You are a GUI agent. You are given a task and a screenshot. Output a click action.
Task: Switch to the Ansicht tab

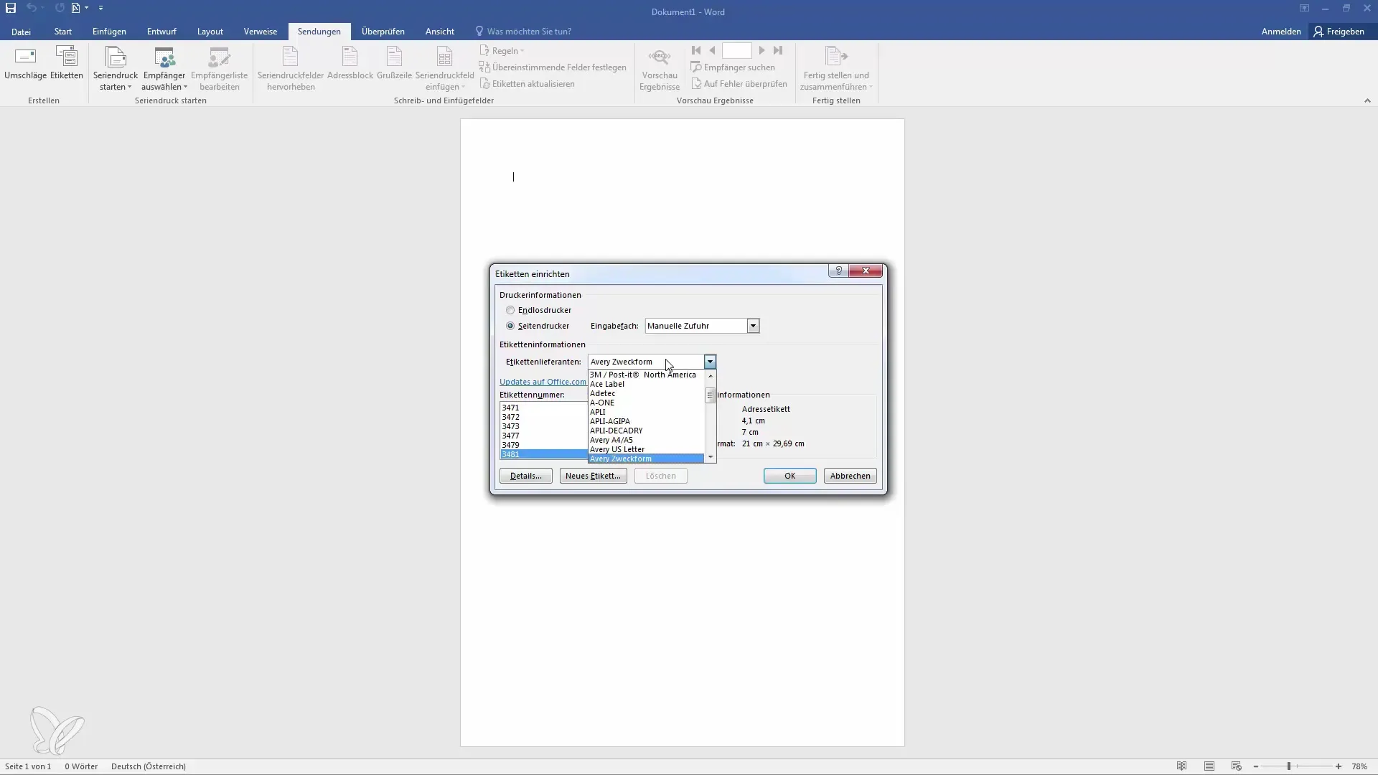tap(440, 32)
